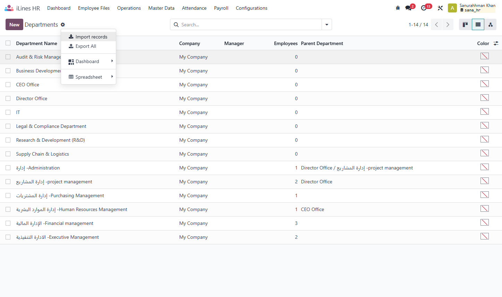Go to the next page of records
This screenshot has width=502, height=297.
448,25
